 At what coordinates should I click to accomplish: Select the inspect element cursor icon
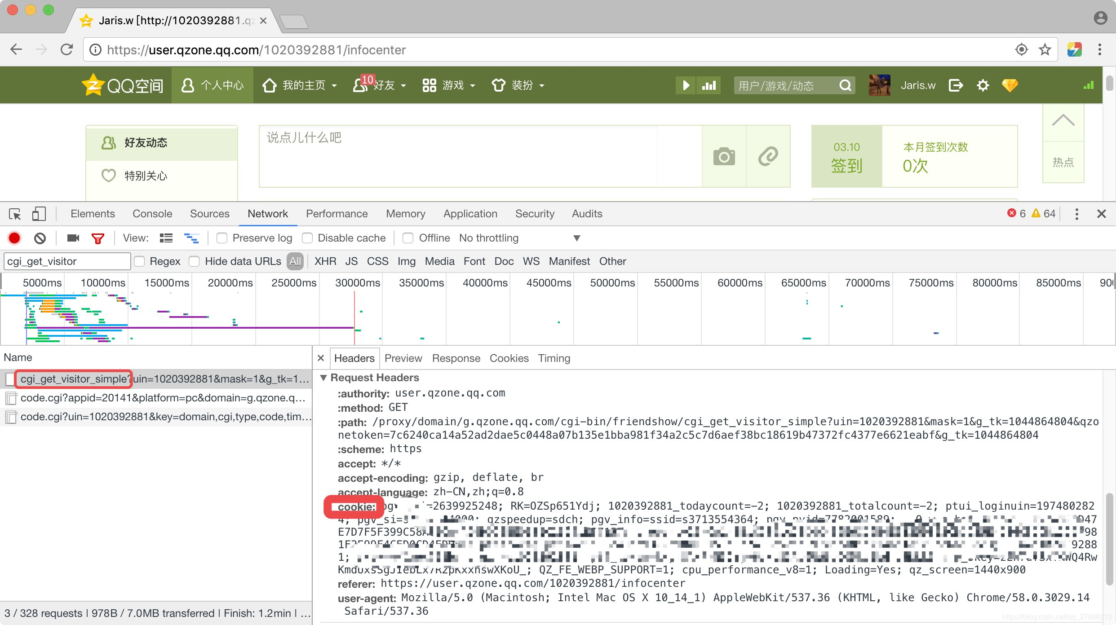[15, 214]
